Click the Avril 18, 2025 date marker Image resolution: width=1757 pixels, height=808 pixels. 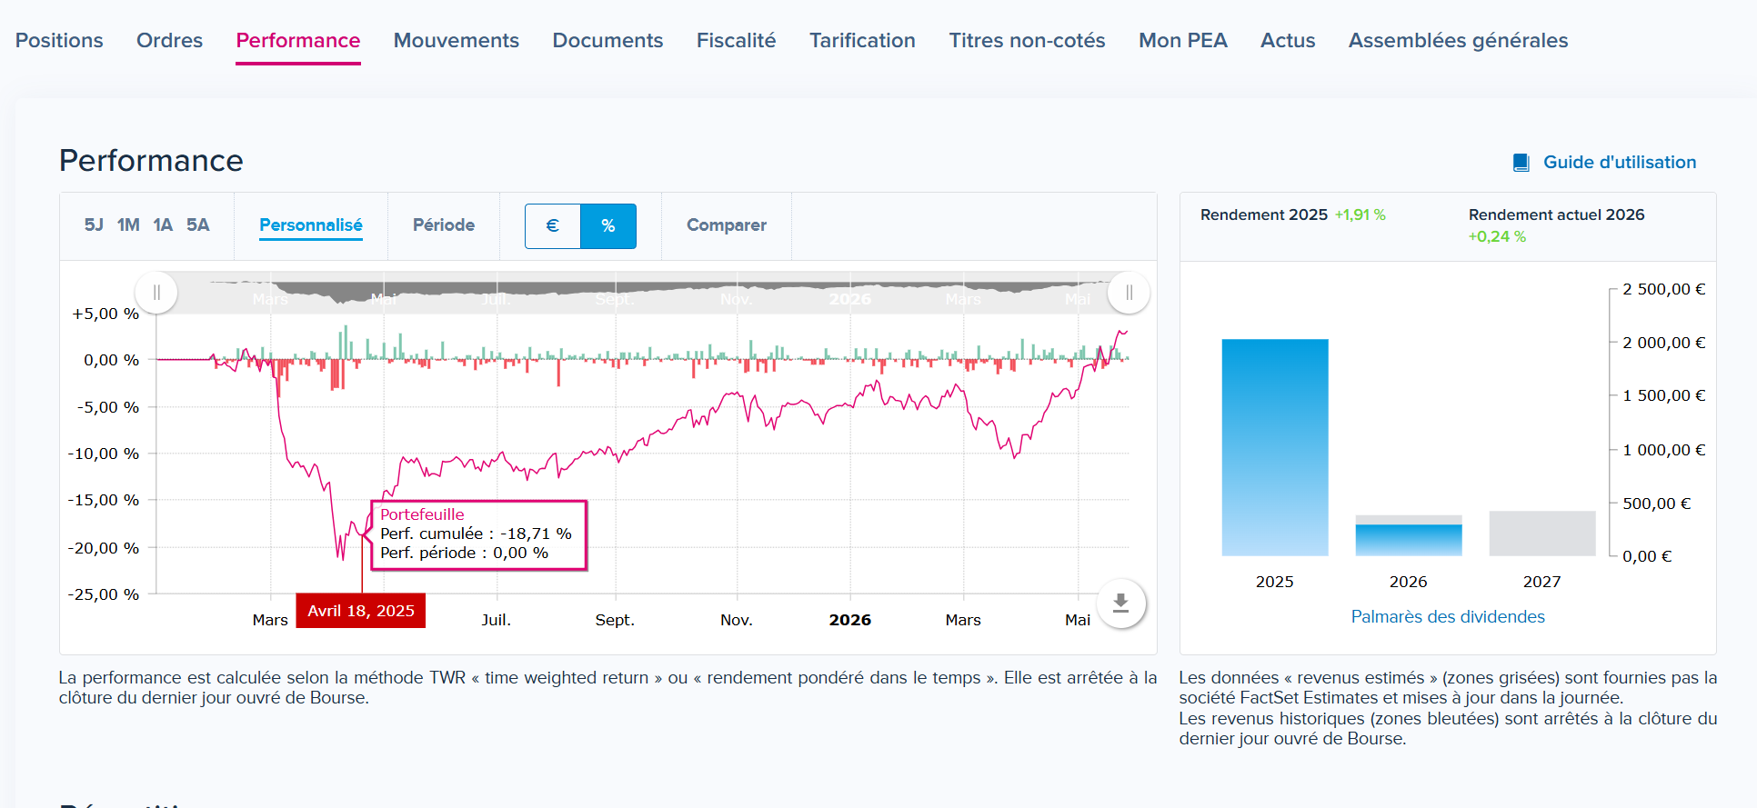tap(361, 611)
